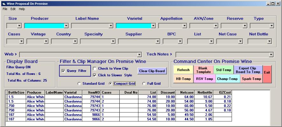Click the application icon in title bar

[x=4, y=3]
